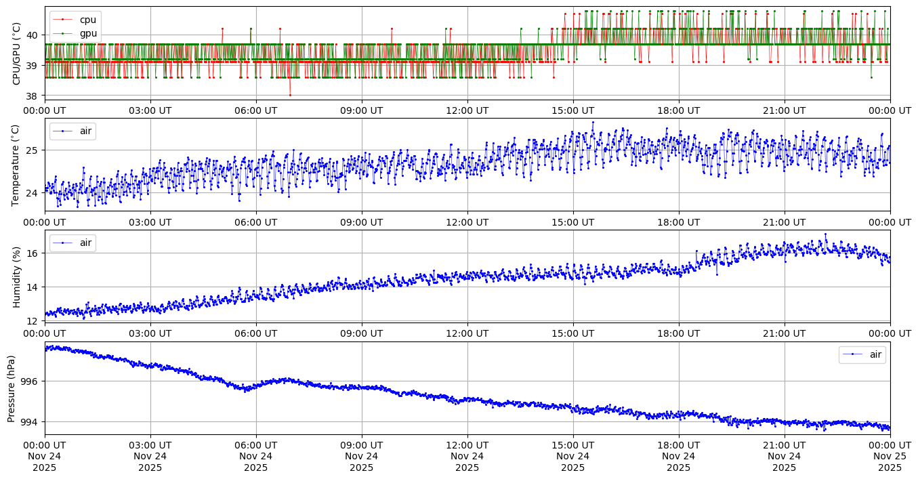Click the lowest cpu data point at 38
The height and width of the screenshot is (479, 918).
(x=290, y=95)
